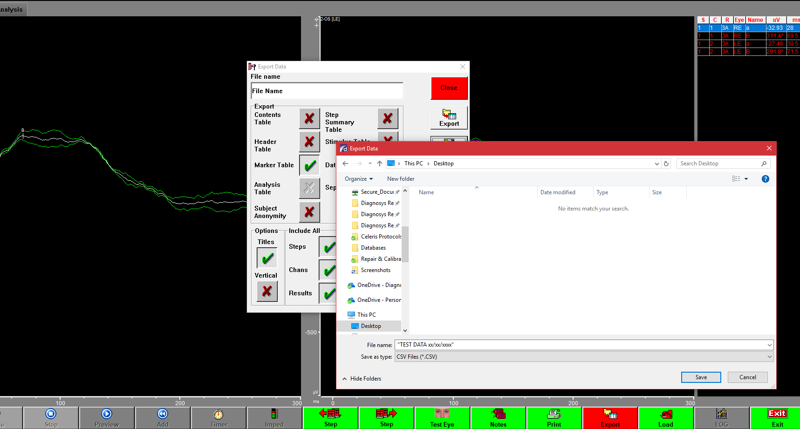800x429 pixels.
Task: Click the Cancel button
Action: (x=747, y=377)
